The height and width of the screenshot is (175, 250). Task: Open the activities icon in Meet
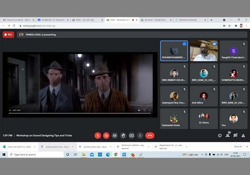pos(243,135)
